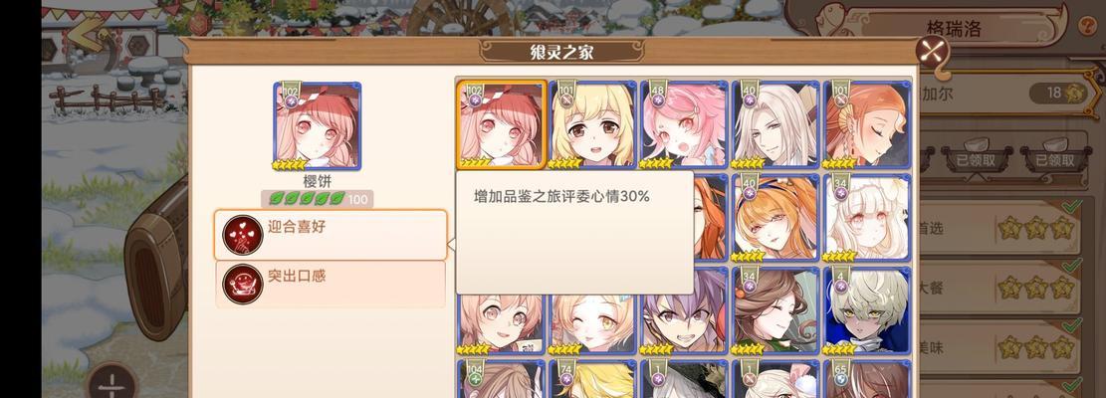The width and height of the screenshot is (1106, 398).
Task: Click the 突出口感 skill icon
Action: pos(243,284)
